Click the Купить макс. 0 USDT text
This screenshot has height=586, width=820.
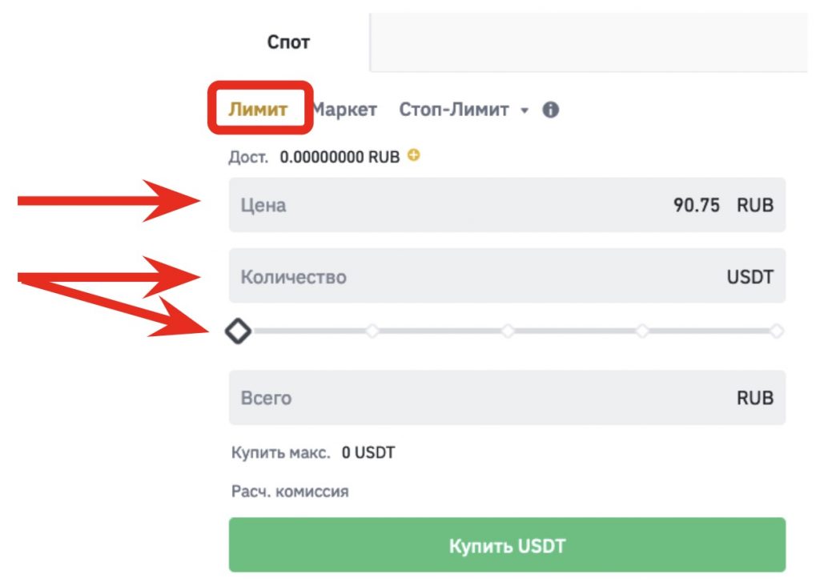[313, 453]
